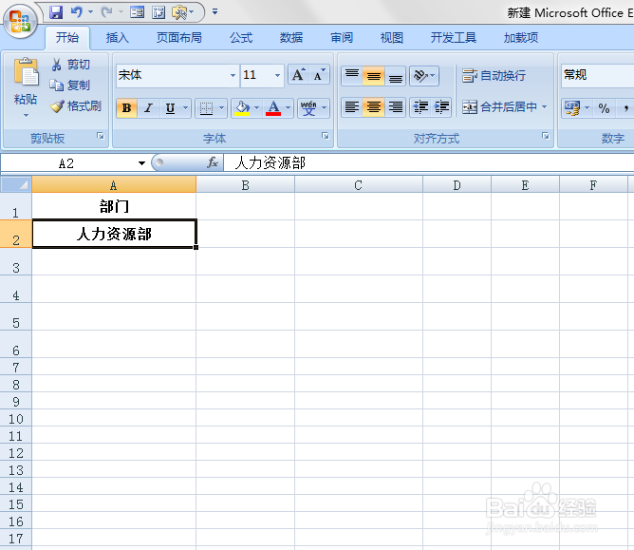Screen dimensions: 634x550
Task: Toggle italic formatting
Action: click(x=148, y=108)
